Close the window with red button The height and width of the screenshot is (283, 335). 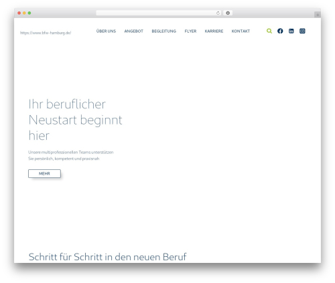[19, 13]
